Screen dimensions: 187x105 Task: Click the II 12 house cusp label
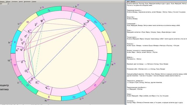click(114, 46)
